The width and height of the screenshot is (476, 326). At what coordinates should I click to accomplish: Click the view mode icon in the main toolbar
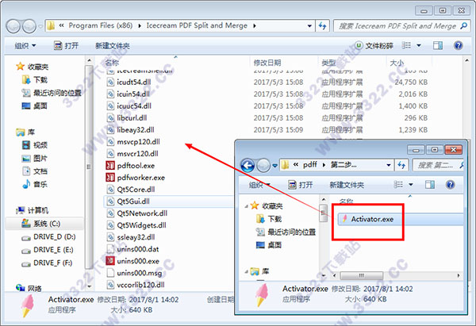coord(406,45)
